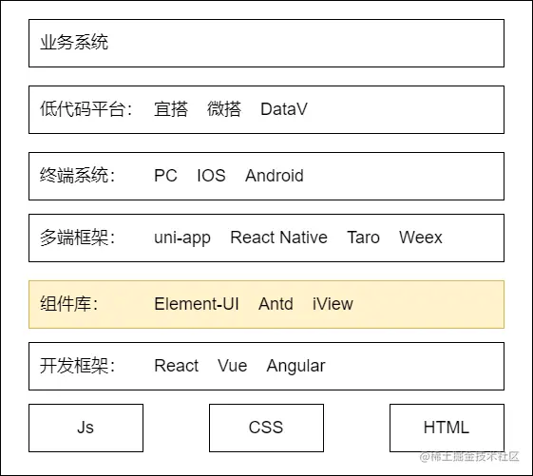The image size is (533, 476).
Task: Select the React text in 开发框架 row
Action: point(177,366)
